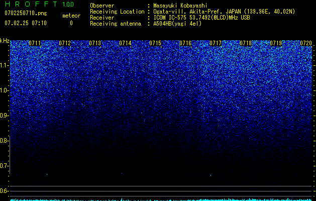The height and width of the screenshot is (201, 316).
Task: Click the 0.9 frequency axis label
Action: 4,116
